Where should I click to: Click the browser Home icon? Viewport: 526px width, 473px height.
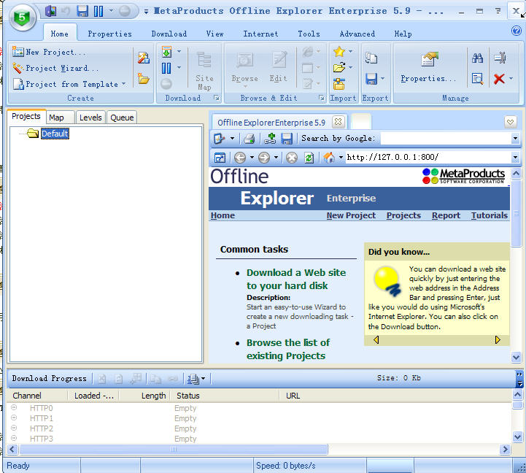329,158
